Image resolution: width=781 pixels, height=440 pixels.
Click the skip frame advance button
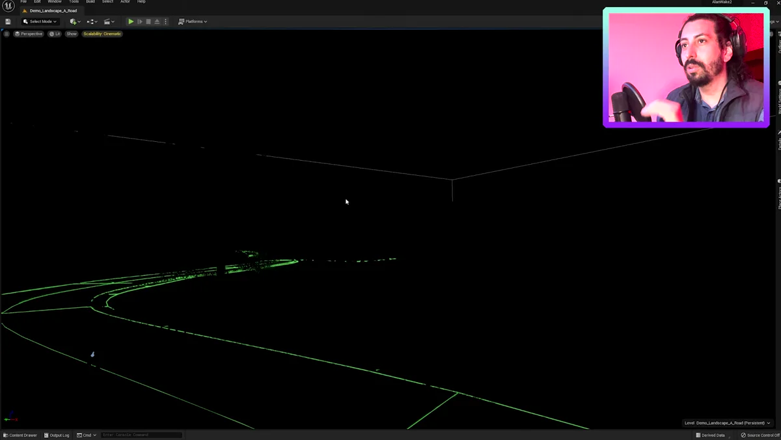(139, 21)
